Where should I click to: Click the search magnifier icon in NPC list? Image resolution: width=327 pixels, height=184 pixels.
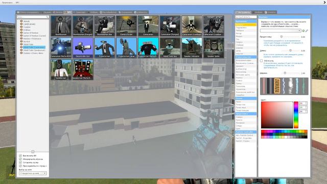[47, 17]
